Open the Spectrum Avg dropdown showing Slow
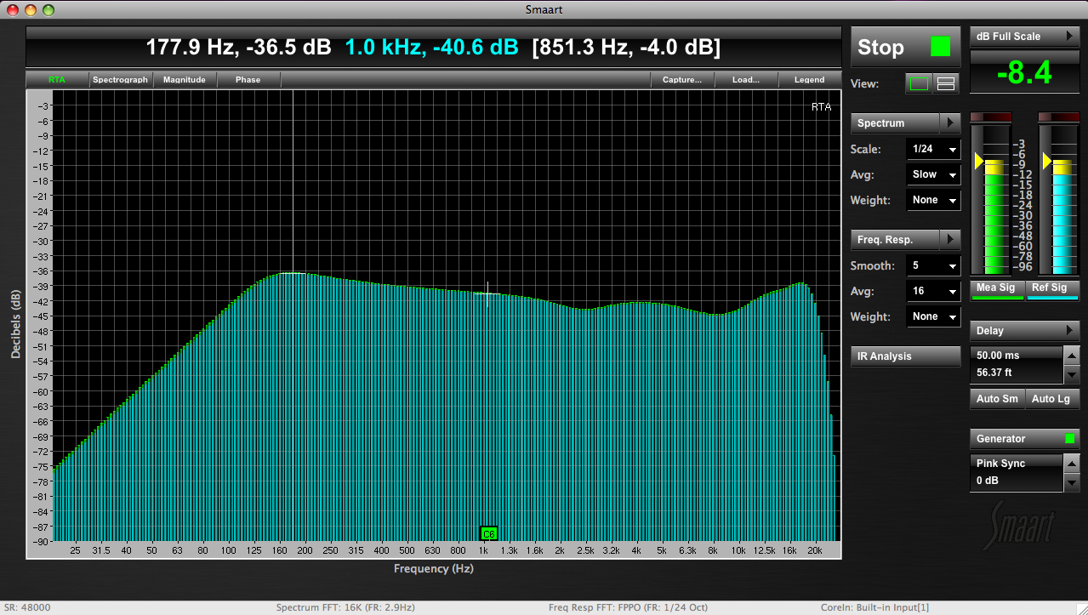Viewport: 1088px width, 615px height. (x=933, y=174)
